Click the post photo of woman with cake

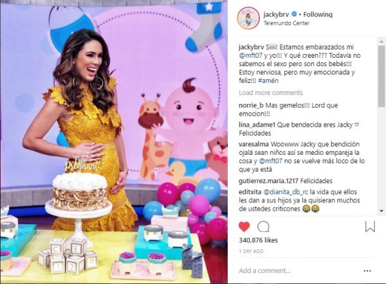[x=114, y=142]
